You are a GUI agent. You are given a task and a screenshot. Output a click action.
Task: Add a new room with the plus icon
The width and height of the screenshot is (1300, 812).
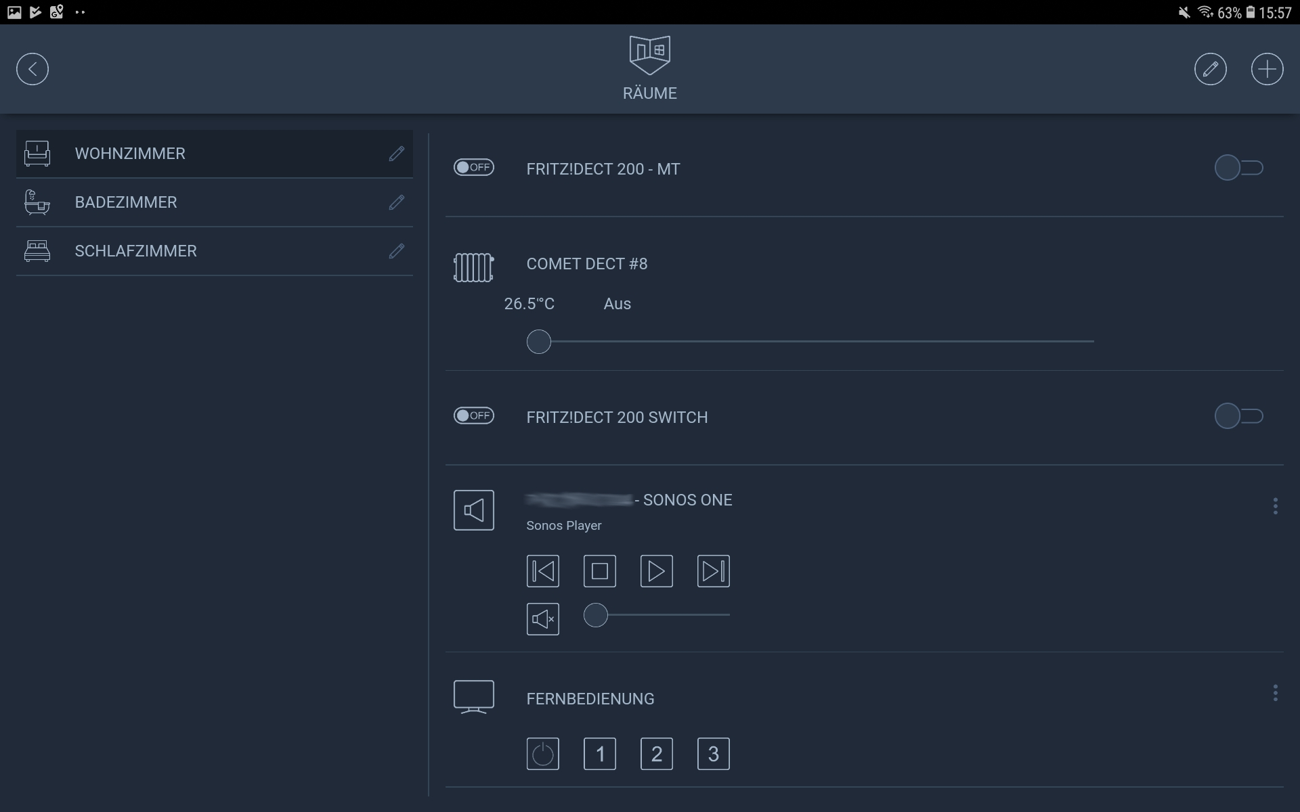(x=1267, y=69)
